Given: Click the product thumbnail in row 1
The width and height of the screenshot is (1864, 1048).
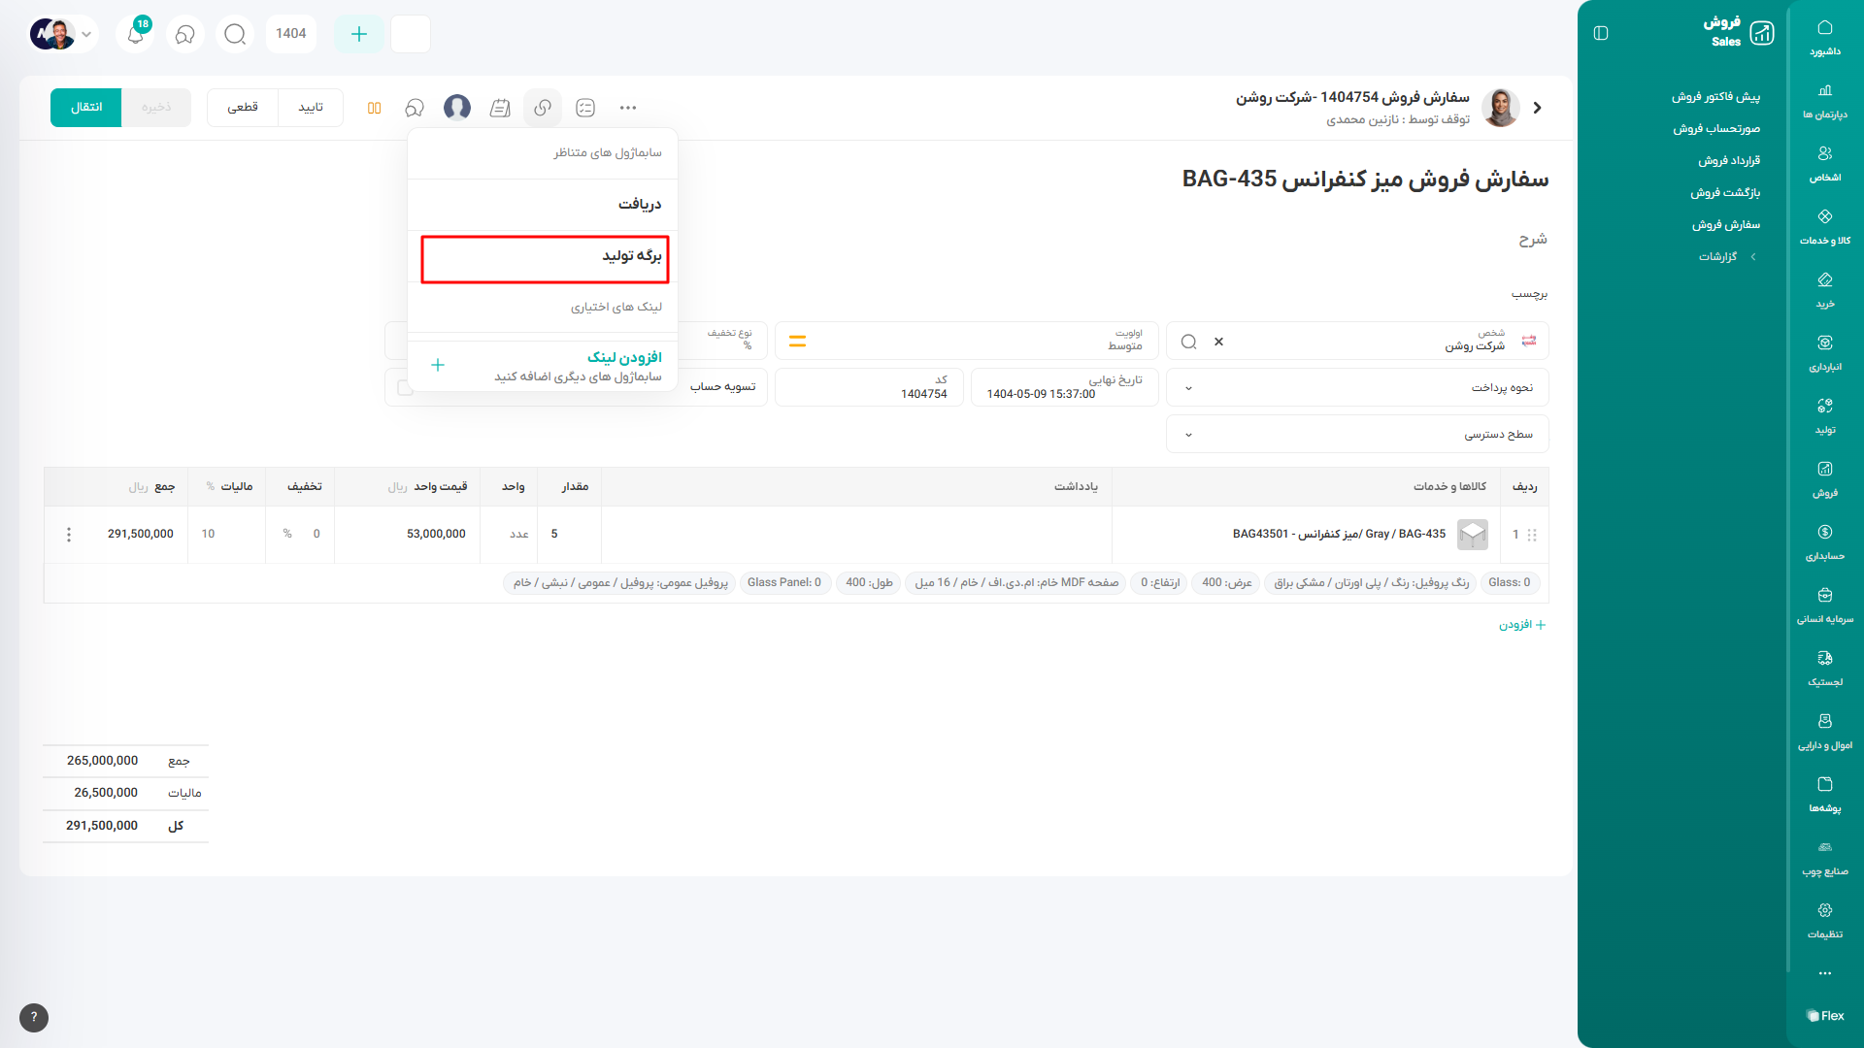Looking at the screenshot, I should [1472, 535].
